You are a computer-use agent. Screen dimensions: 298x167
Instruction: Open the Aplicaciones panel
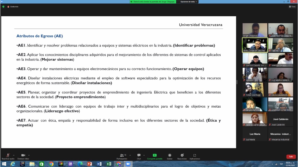(x=195, y=156)
